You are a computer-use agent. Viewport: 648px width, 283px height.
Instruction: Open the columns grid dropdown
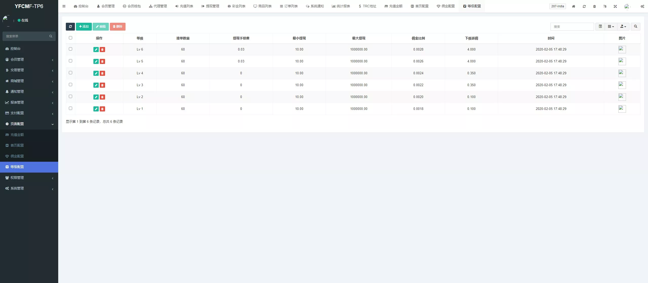coord(611,27)
